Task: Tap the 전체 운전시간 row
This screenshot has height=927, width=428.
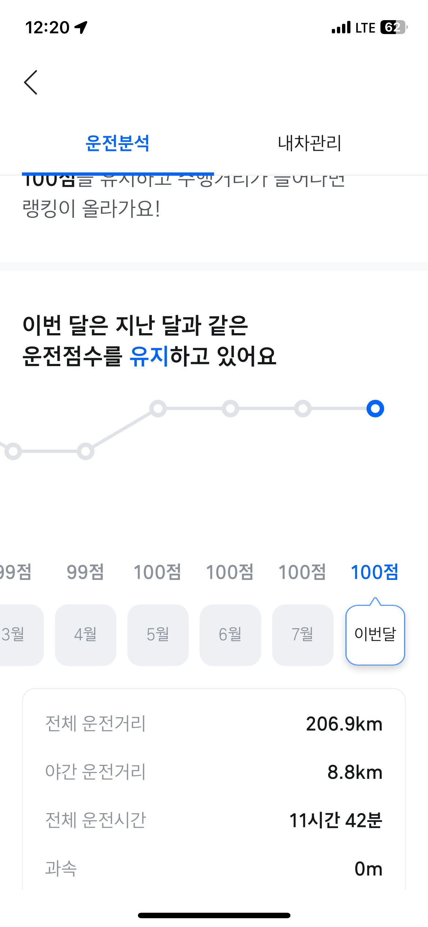Action: pyautogui.click(x=214, y=820)
